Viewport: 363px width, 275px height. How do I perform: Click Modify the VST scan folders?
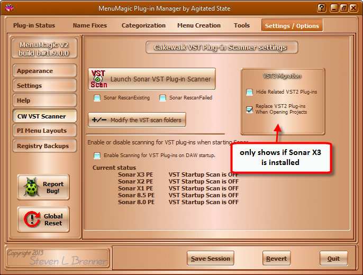[x=137, y=120]
